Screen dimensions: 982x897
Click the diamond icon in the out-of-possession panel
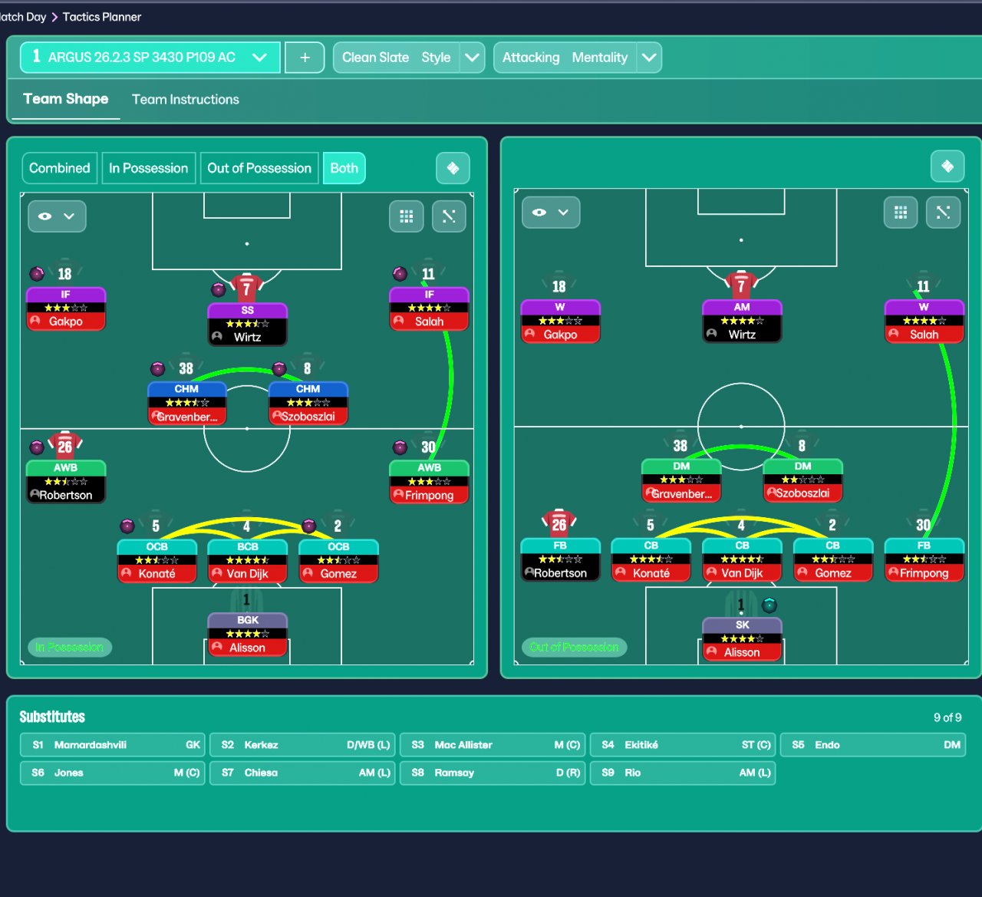pyautogui.click(x=947, y=166)
